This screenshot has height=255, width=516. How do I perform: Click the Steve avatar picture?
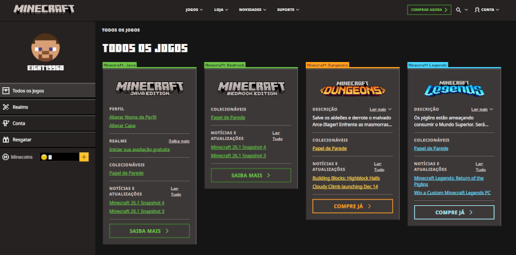45,47
